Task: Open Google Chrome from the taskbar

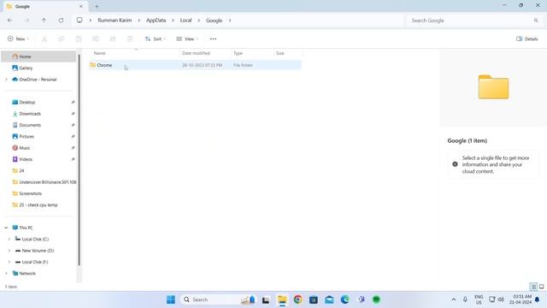Action: coord(298,299)
